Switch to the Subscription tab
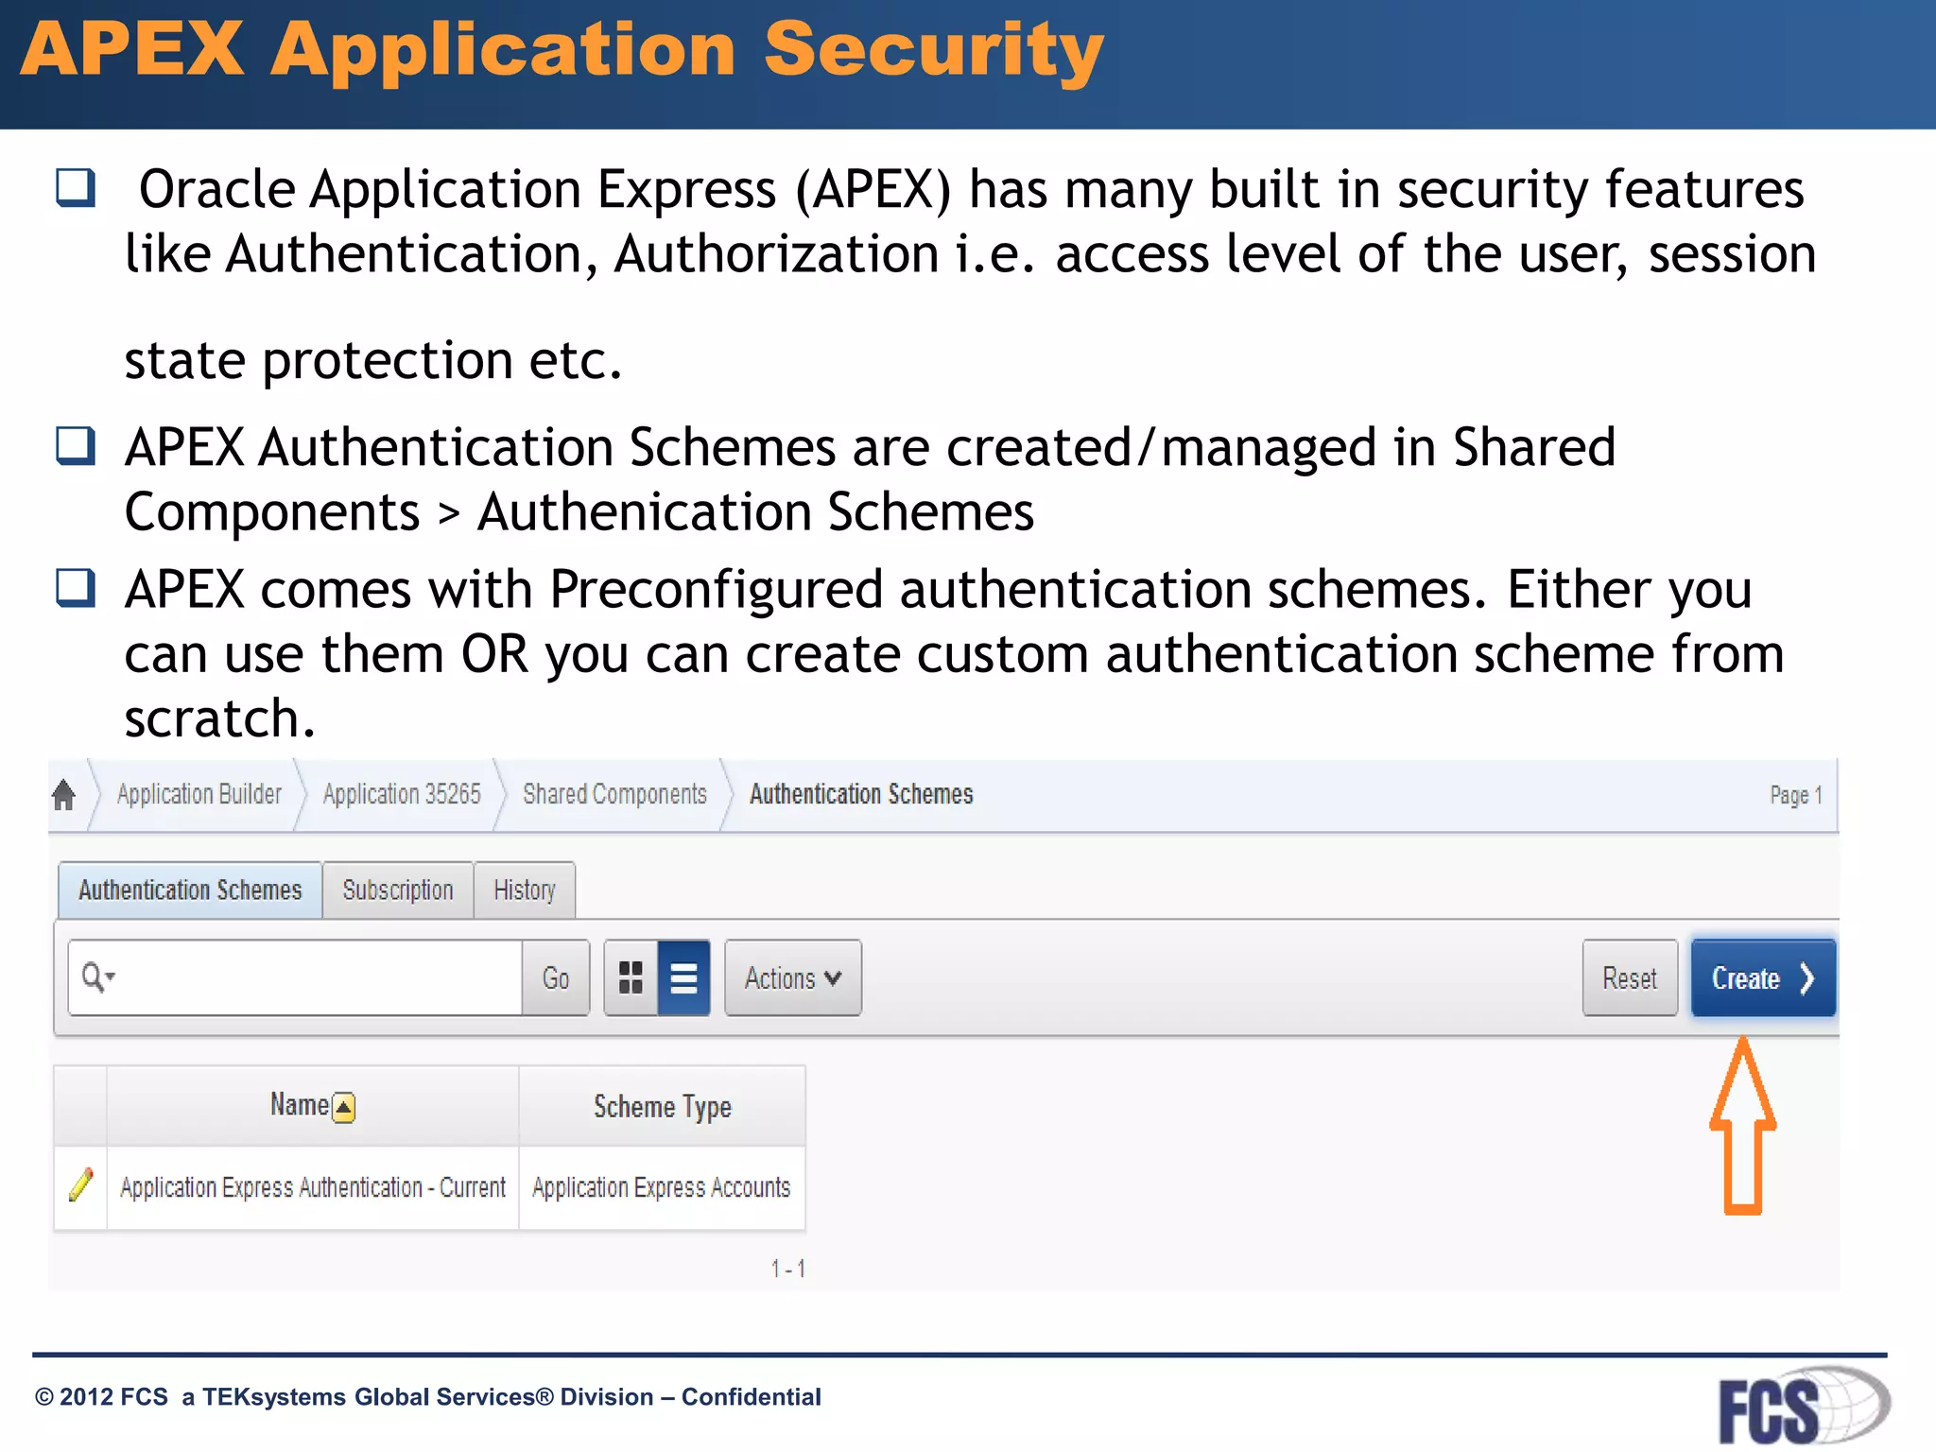The image size is (1936, 1452). (x=398, y=890)
